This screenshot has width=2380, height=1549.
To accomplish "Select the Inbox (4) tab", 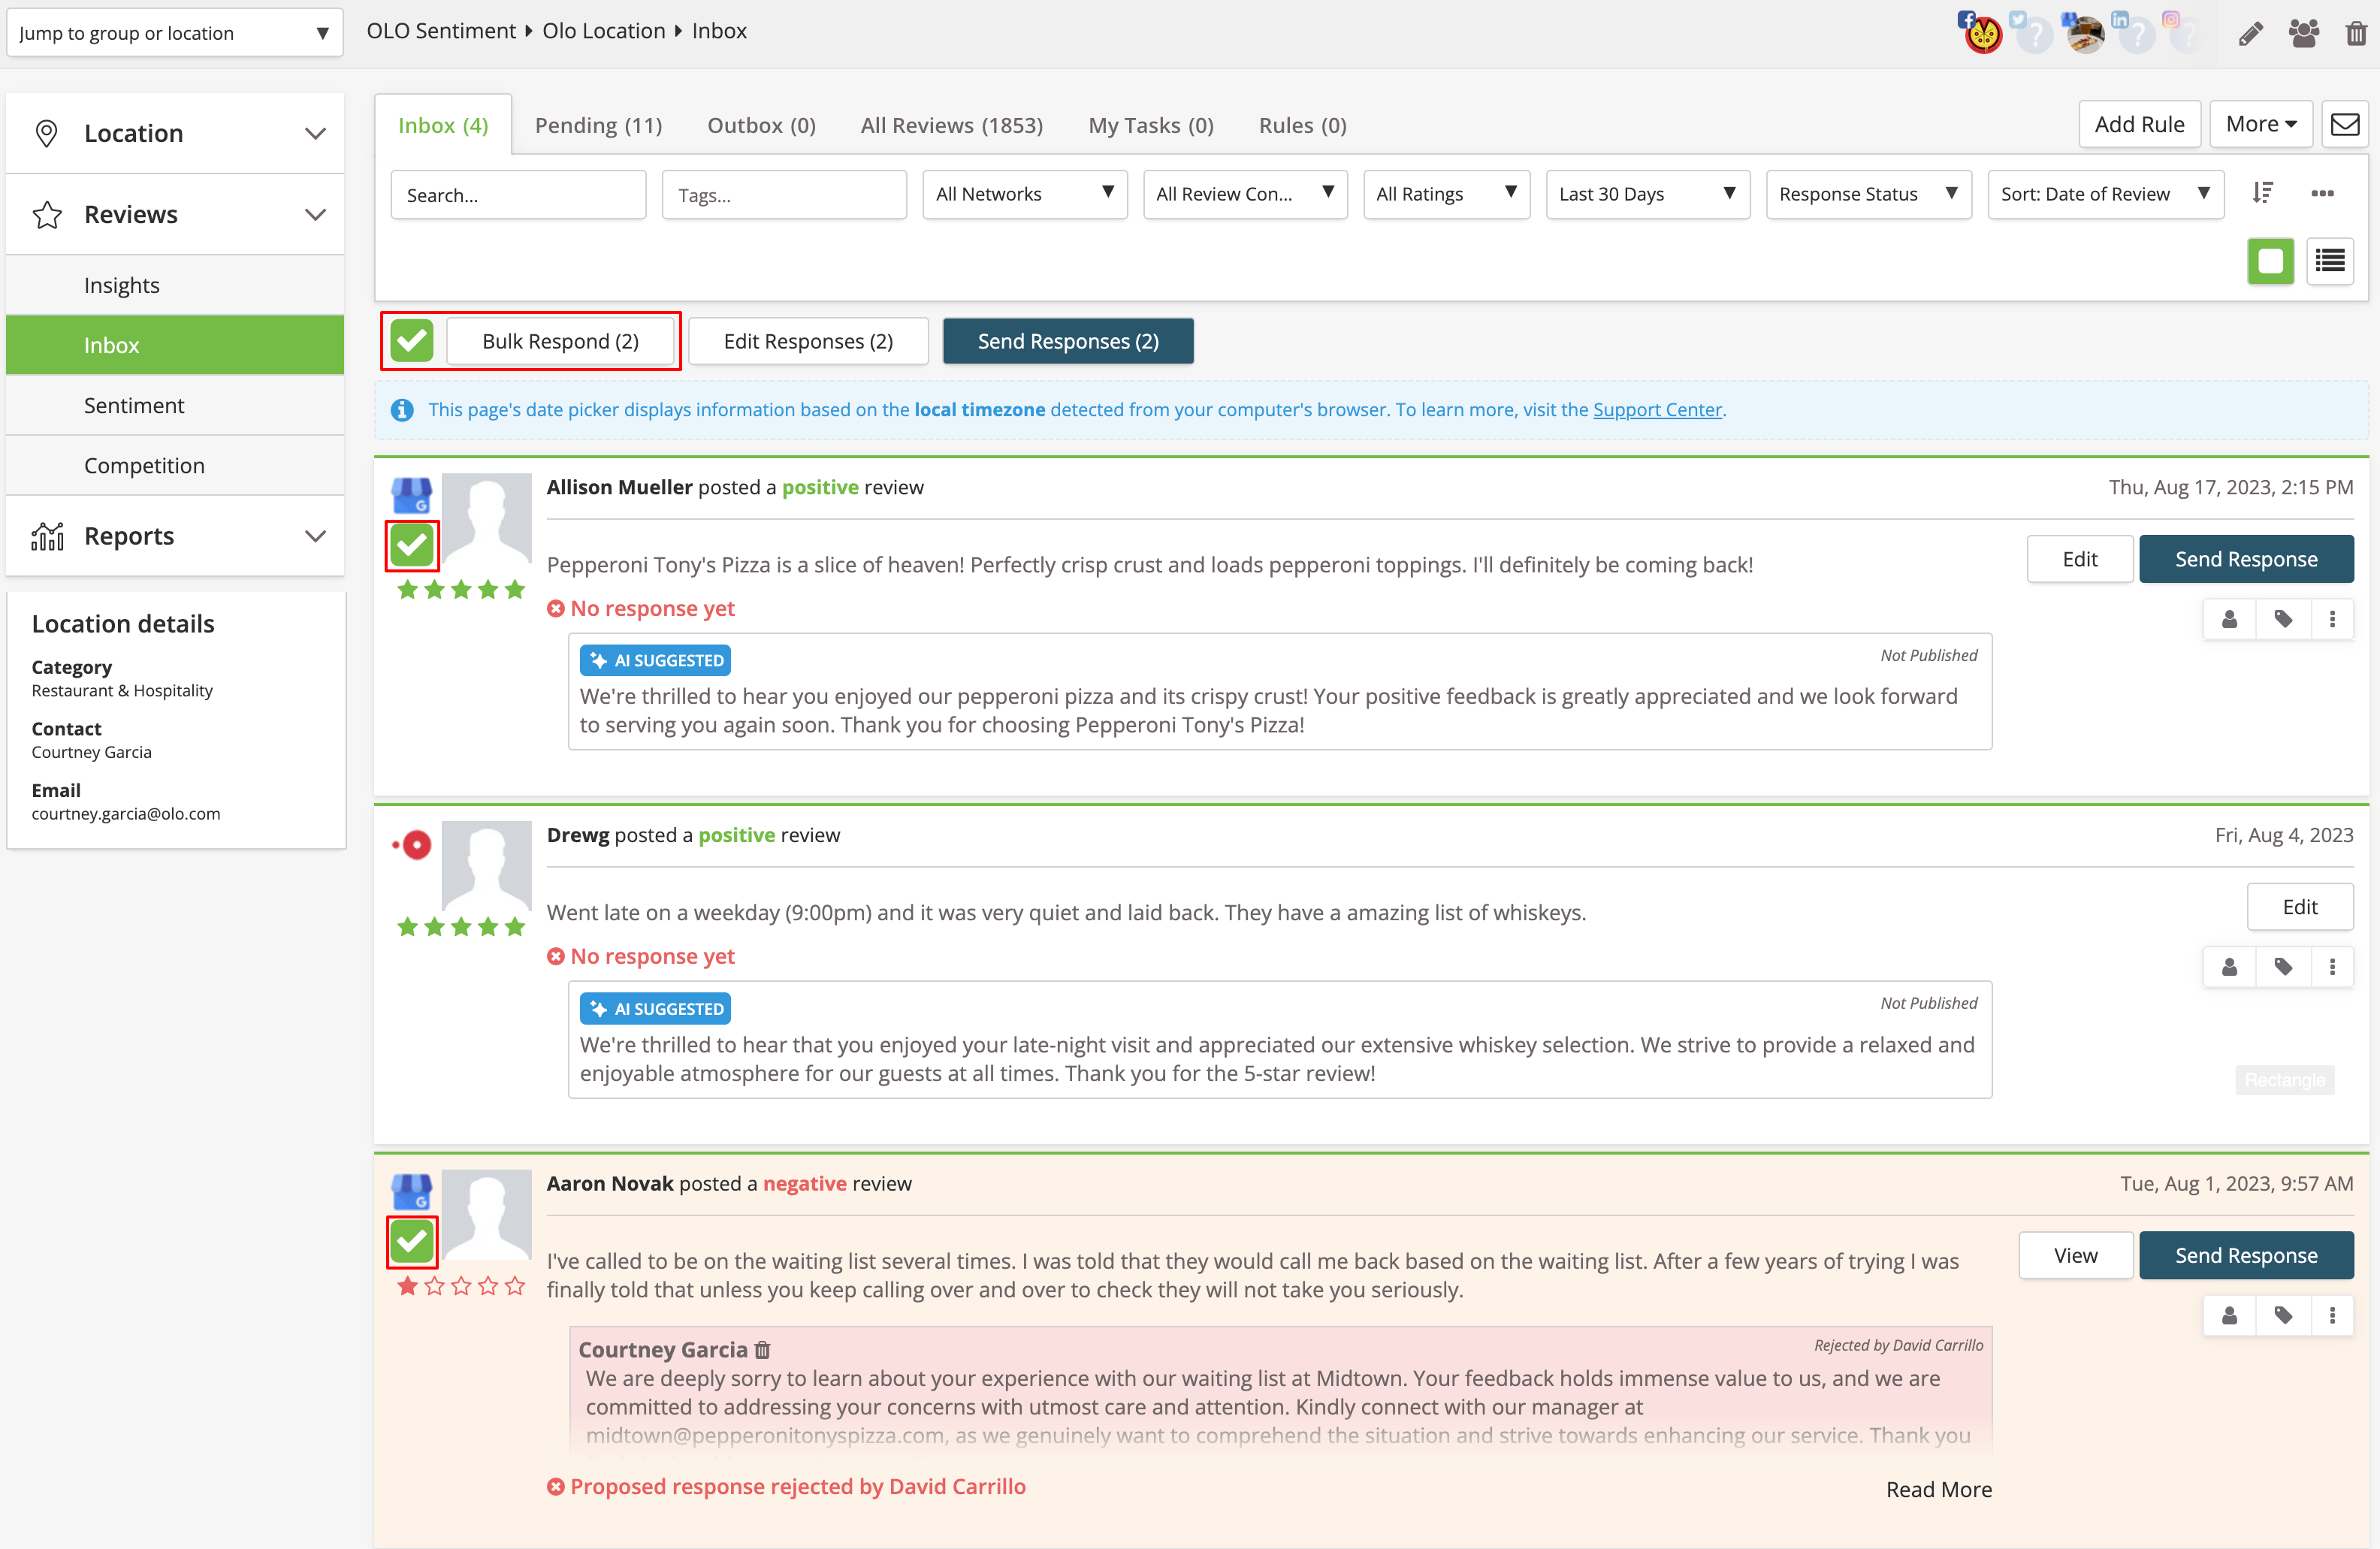I will pos(443,125).
